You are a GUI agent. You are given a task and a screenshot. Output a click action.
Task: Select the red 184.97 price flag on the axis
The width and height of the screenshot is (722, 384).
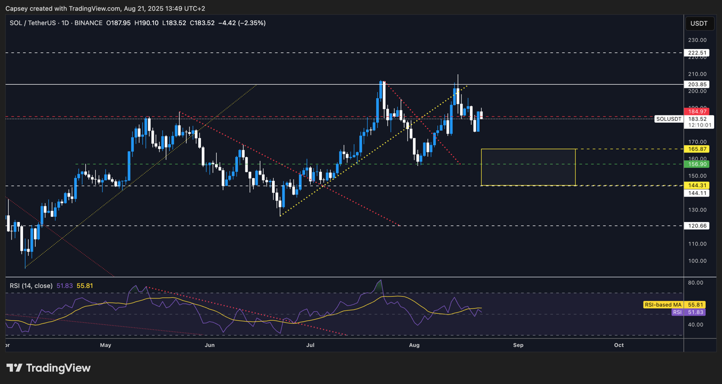tap(698, 111)
